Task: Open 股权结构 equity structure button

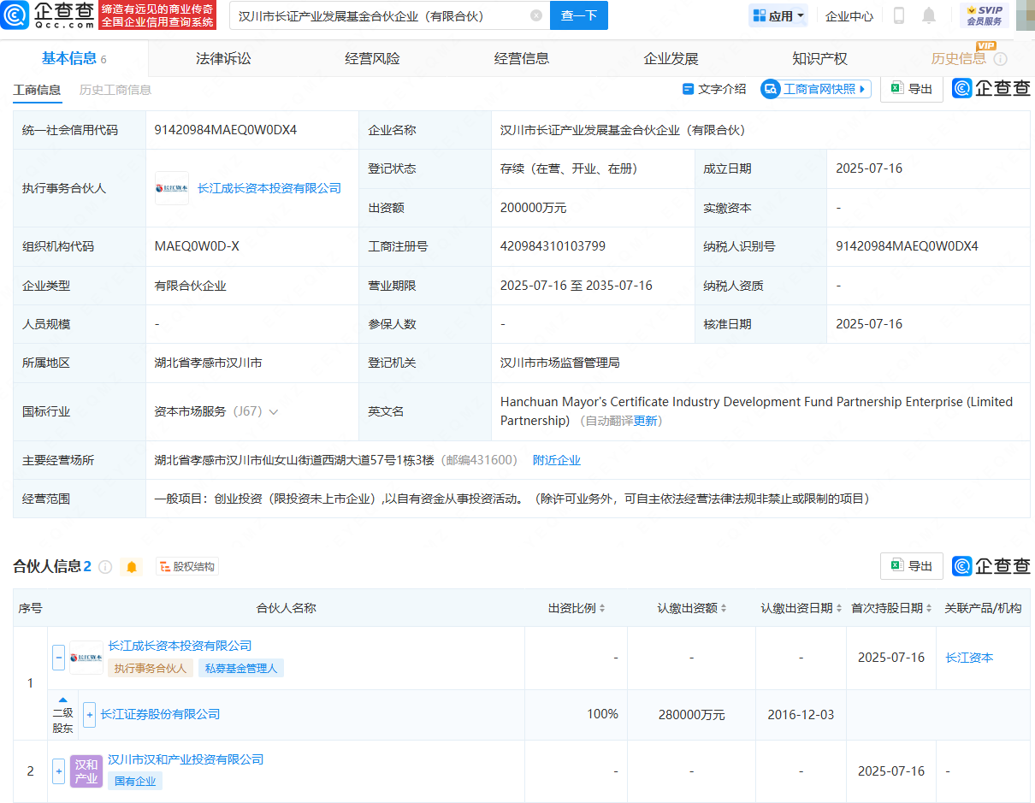Action: (187, 567)
